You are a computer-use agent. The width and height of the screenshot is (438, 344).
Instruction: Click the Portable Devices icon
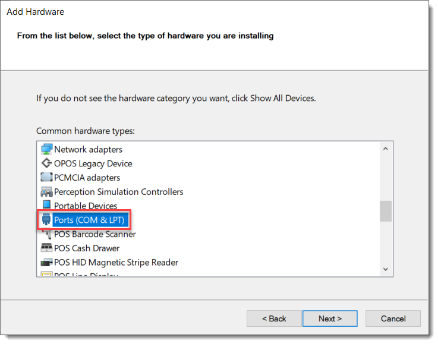pos(46,206)
